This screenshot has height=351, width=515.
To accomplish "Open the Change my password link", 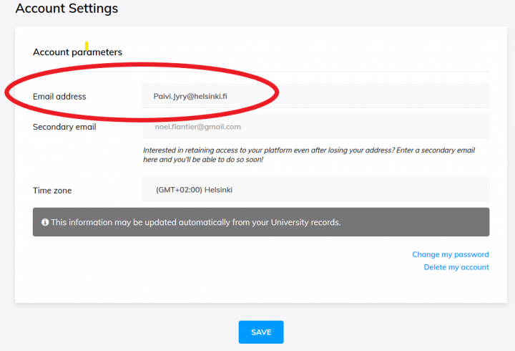I will (451, 254).
